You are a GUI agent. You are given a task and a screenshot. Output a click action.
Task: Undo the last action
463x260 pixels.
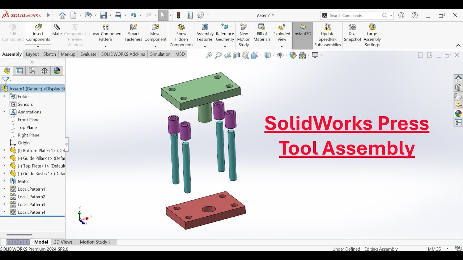click(x=133, y=15)
